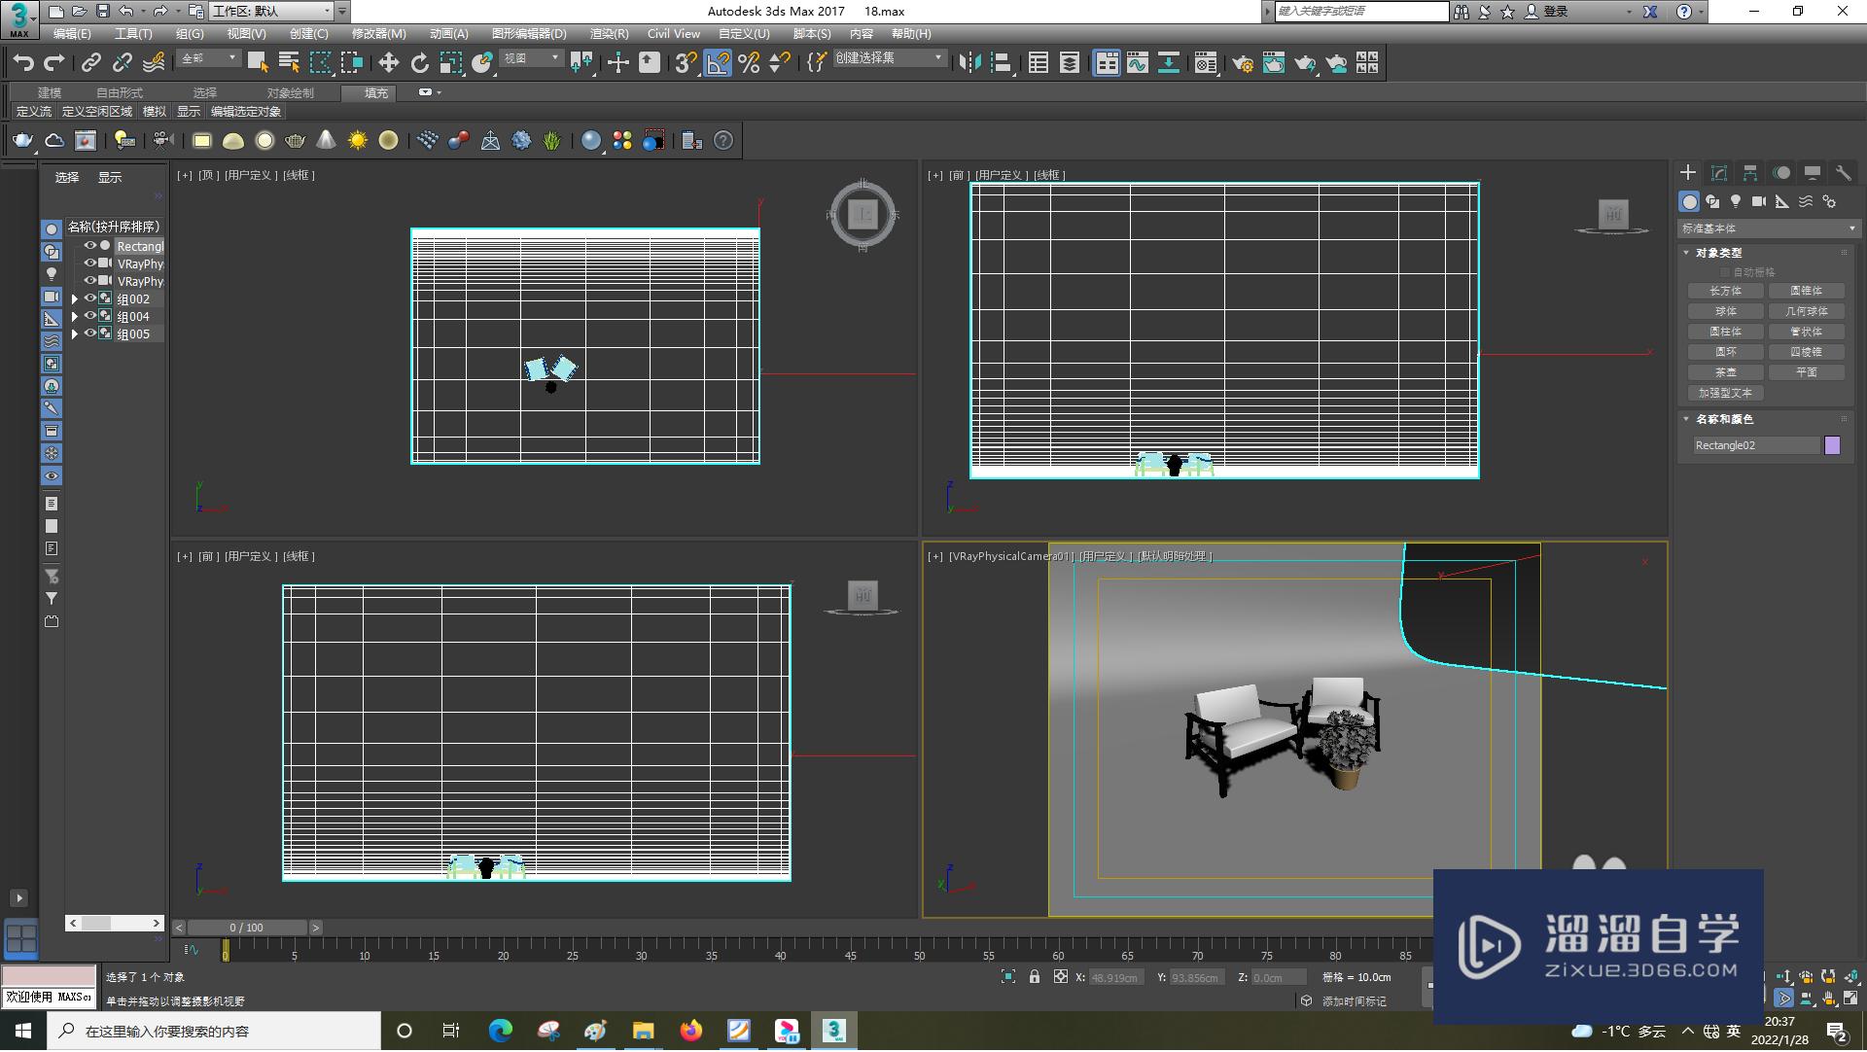Image resolution: width=1867 pixels, height=1052 pixels.
Task: Switch to the Hierarchy panel tab
Action: pos(1750,172)
